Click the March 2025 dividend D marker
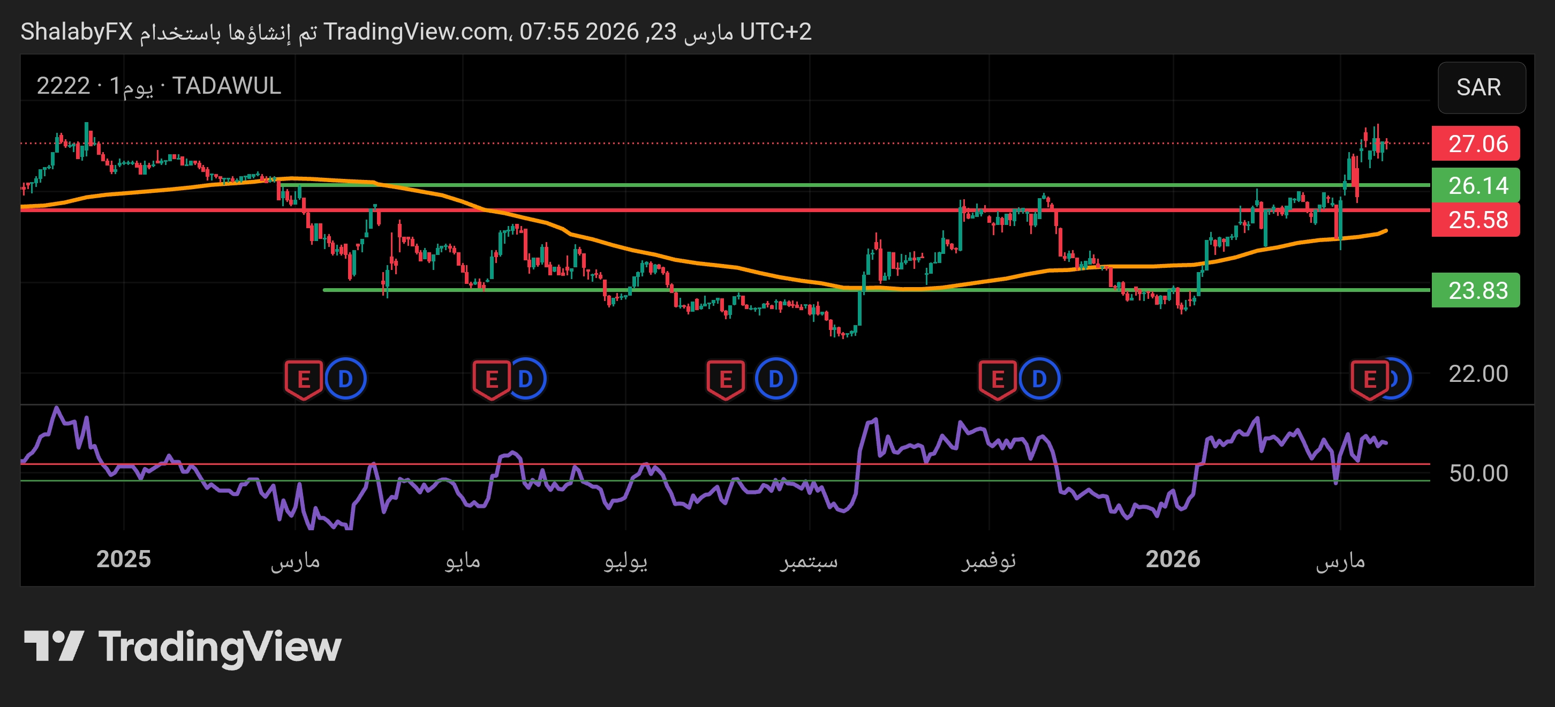Image resolution: width=1555 pixels, height=707 pixels. click(345, 379)
